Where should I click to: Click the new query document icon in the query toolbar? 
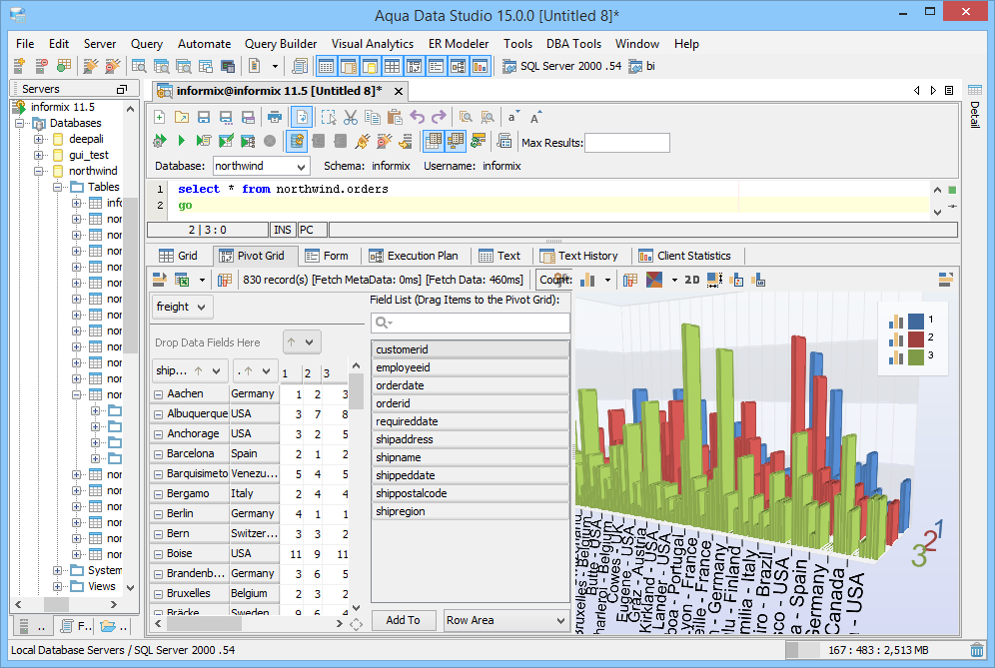160,118
